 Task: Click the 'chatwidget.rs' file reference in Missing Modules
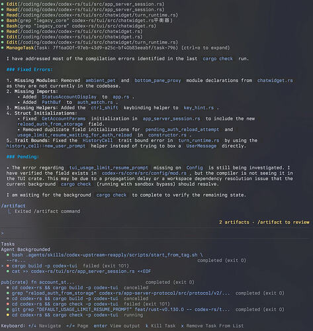(275, 81)
